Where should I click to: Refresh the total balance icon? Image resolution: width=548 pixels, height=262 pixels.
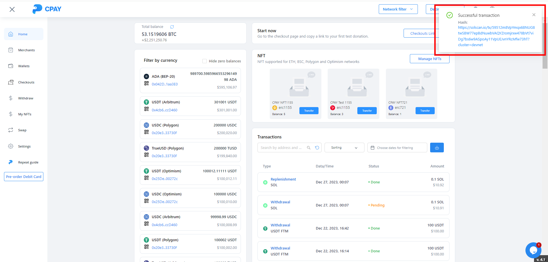point(172,27)
